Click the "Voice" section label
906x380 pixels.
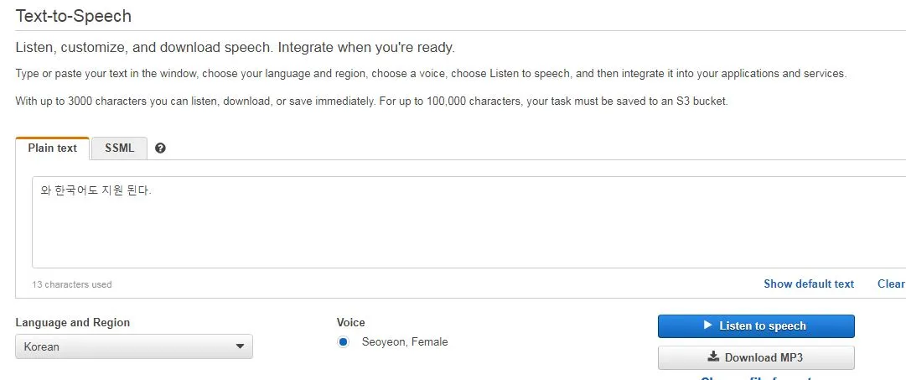pos(350,323)
